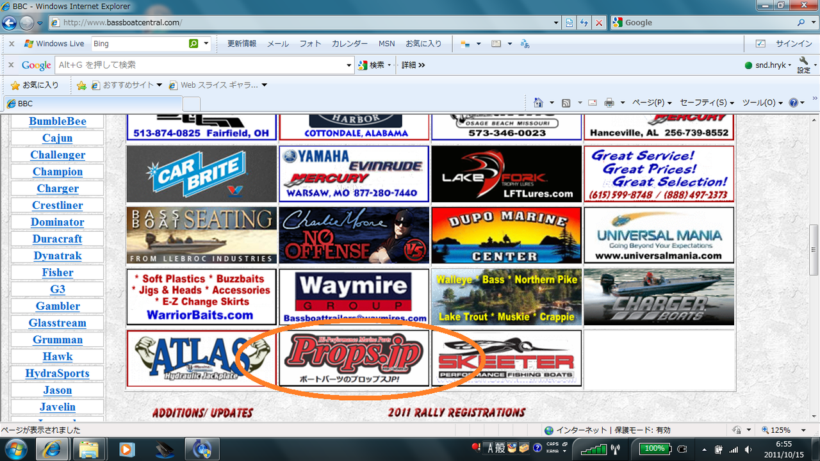
Task: Open Internet Explorer from the taskbar
Action: [x=53, y=449]
